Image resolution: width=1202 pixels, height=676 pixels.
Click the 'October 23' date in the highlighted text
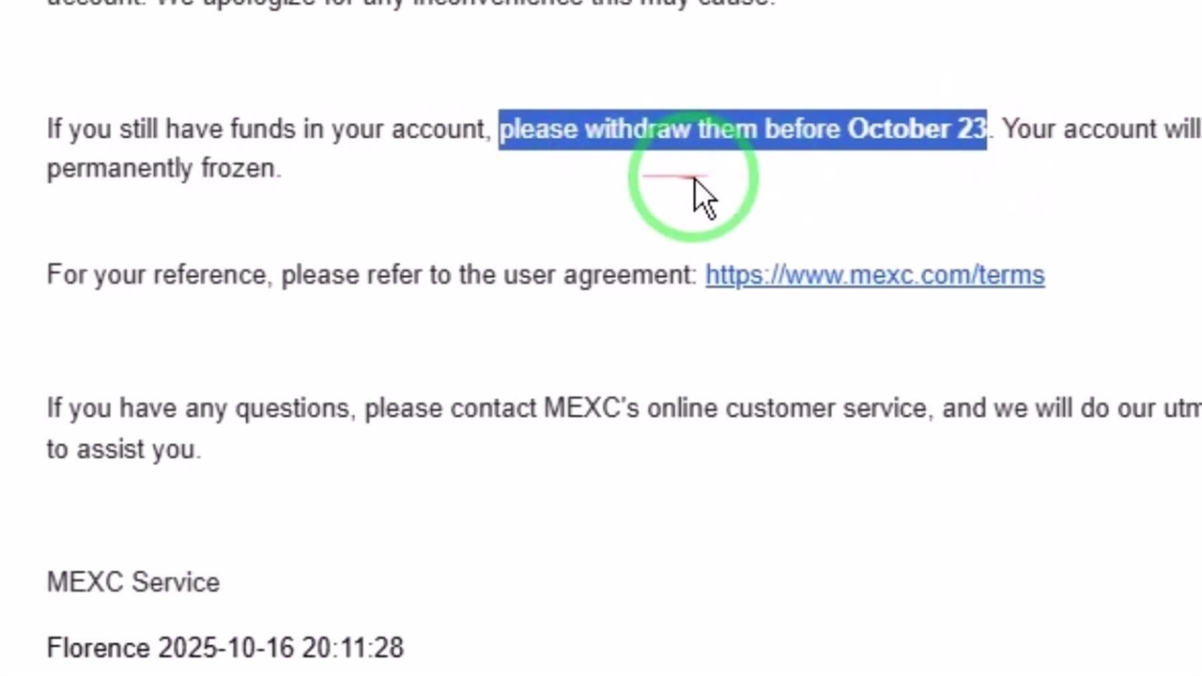[917, 129]
